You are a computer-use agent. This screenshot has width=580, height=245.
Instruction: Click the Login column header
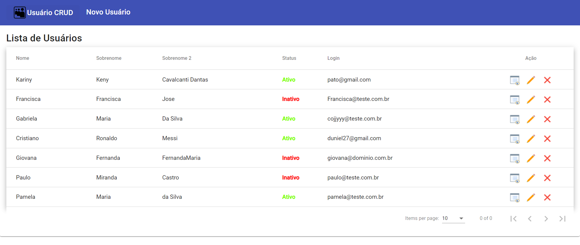coord(333,58)
